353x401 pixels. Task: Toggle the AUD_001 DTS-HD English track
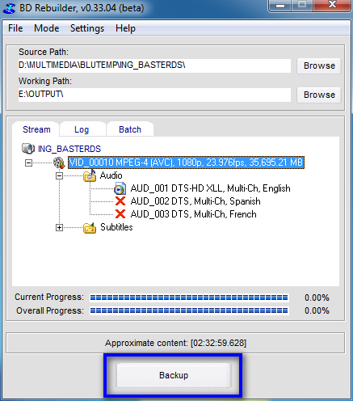[x=210, y=188]
